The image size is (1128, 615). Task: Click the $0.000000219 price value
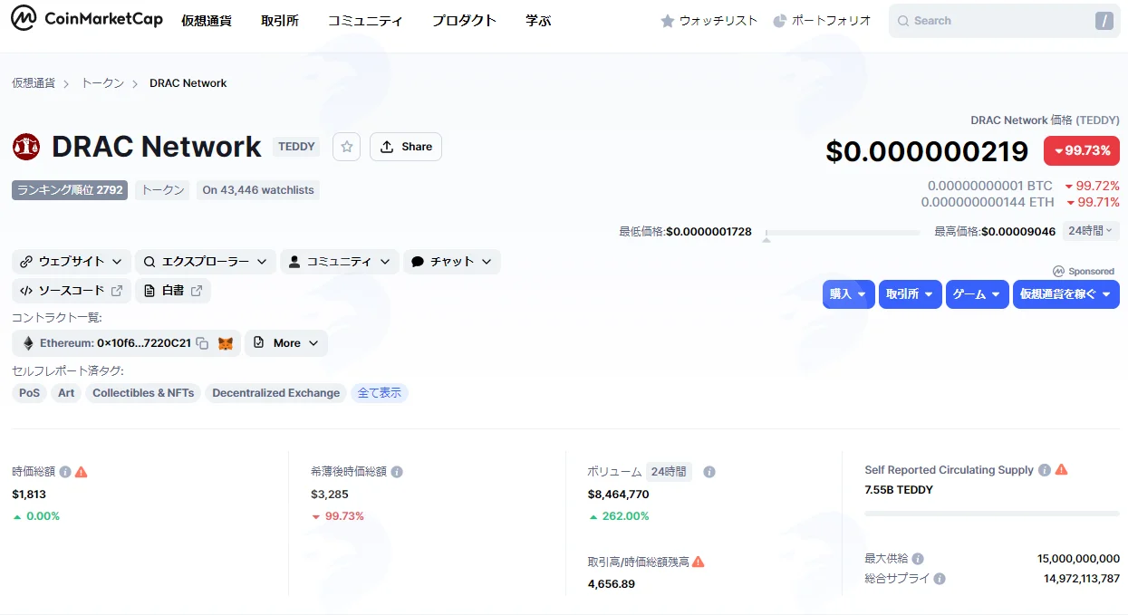[927, 151]
